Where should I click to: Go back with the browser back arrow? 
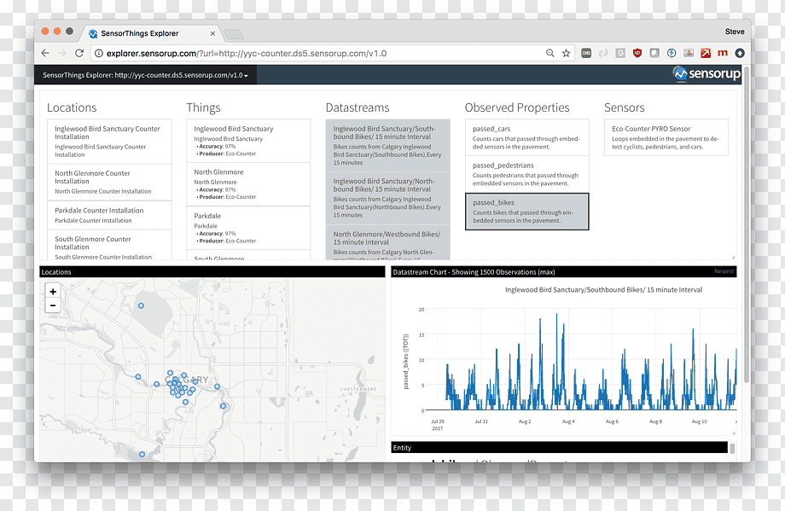[x=45, y=53]
